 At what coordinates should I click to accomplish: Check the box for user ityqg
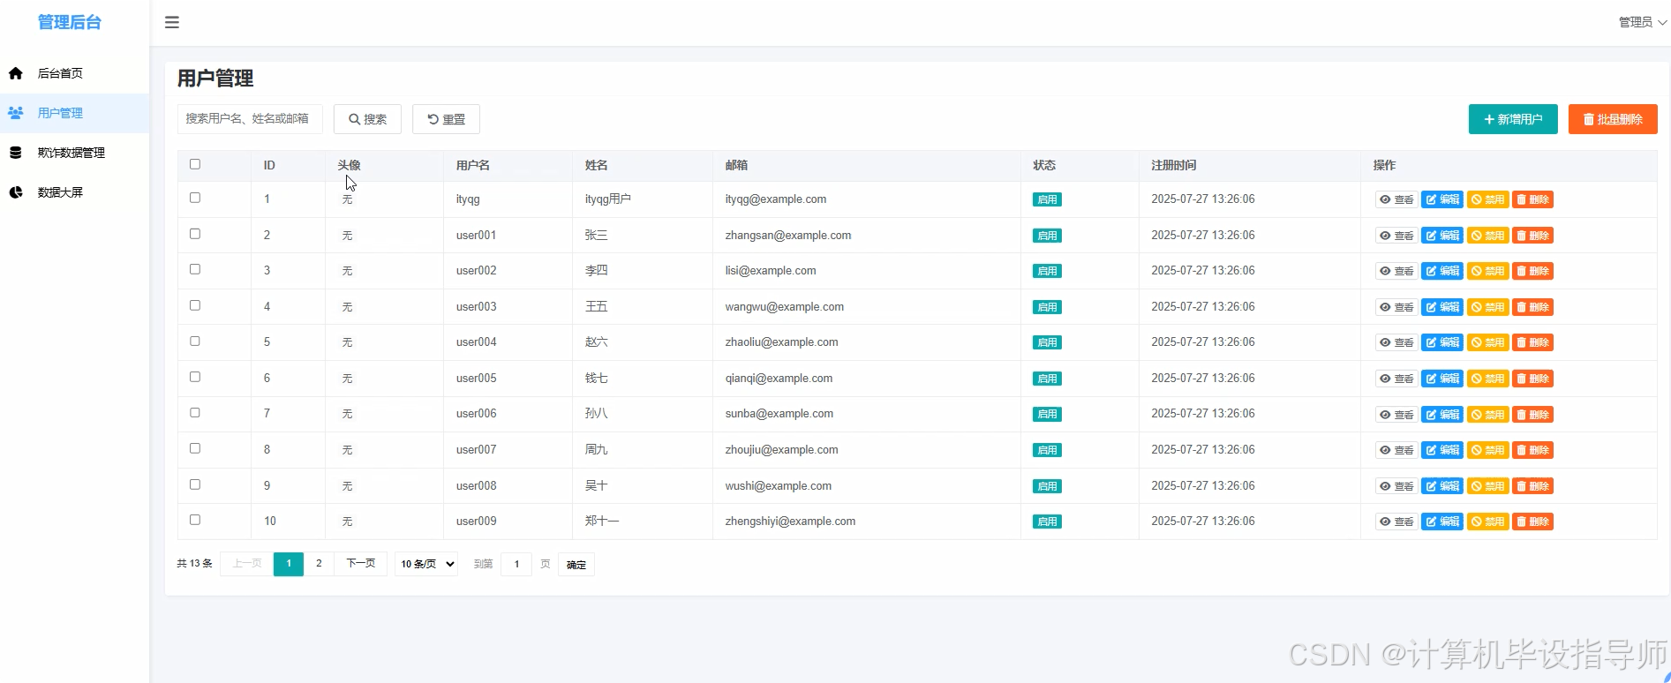click(x=195, y=198)
